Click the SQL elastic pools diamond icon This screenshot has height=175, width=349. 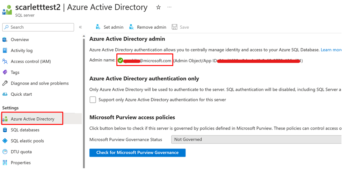tap(5, 141)
